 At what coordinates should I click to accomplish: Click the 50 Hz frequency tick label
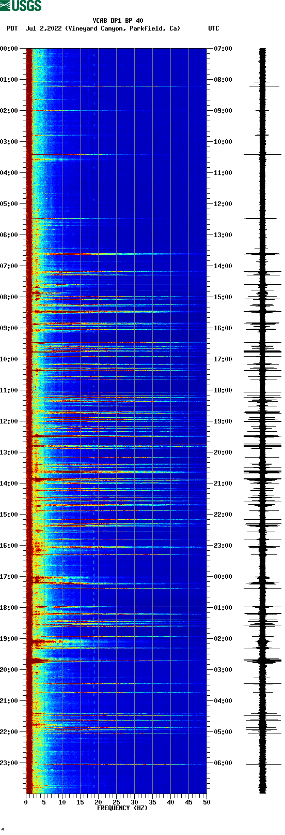pos(207,802)
